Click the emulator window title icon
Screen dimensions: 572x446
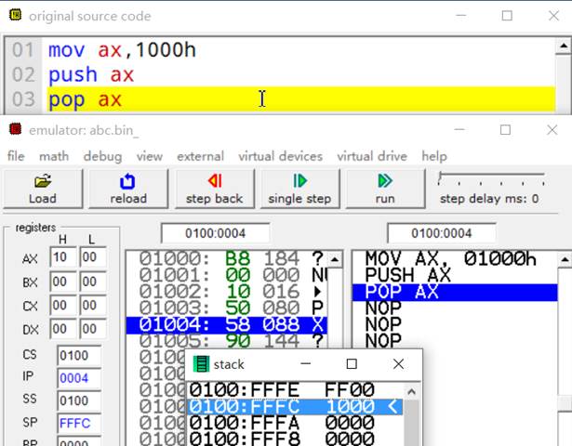[13, 130]
